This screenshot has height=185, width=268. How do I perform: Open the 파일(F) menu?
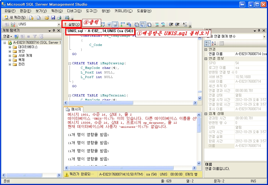(10, 11)
